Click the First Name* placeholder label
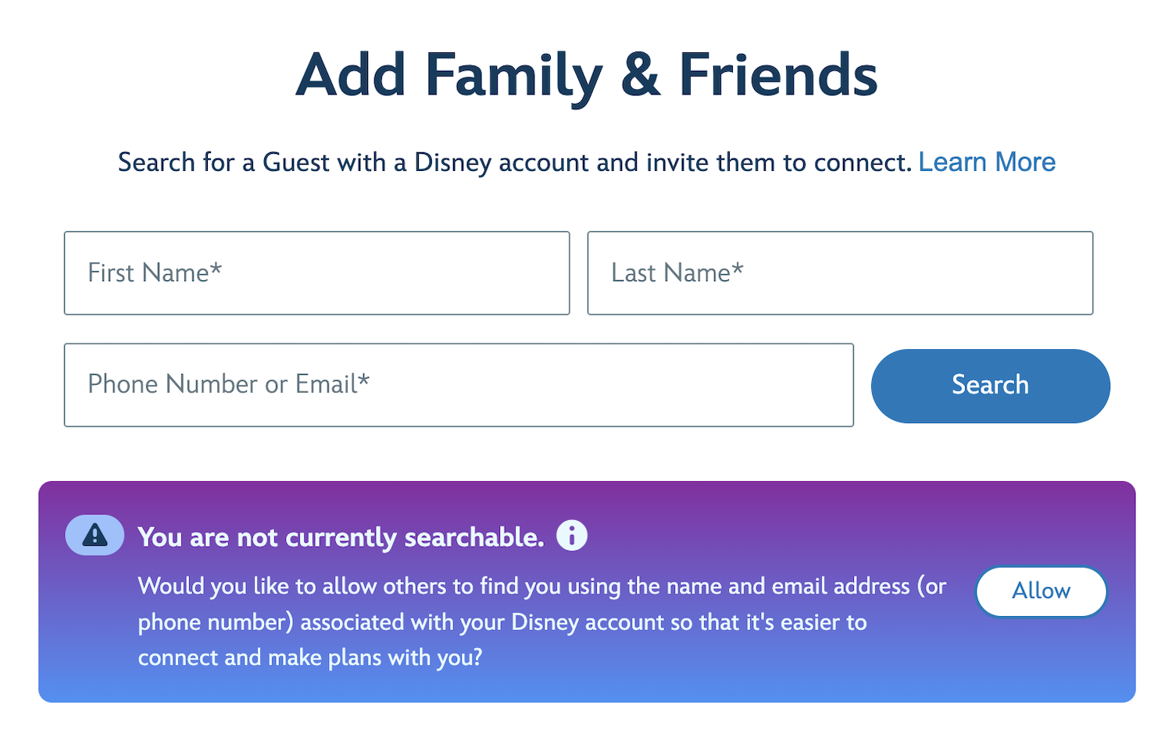This screenshot has width=1172, height=741. [155, 273]
